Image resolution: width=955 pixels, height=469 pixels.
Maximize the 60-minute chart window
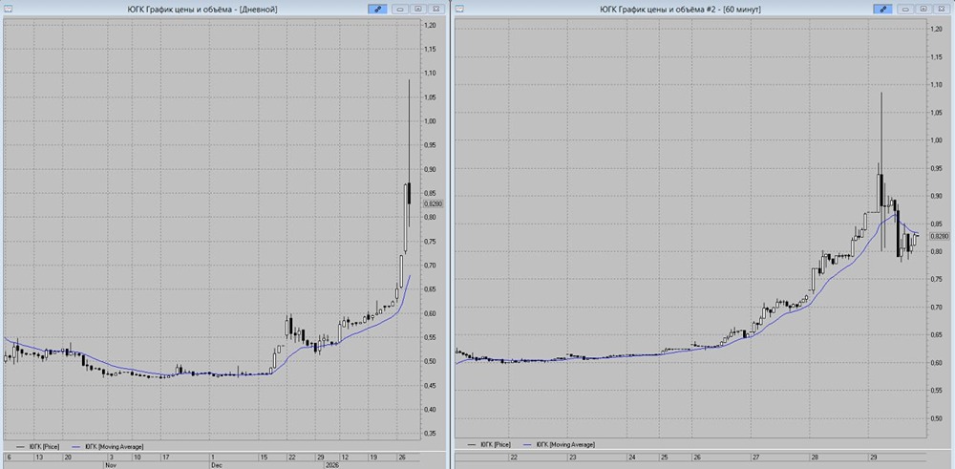tap(923, 9)
